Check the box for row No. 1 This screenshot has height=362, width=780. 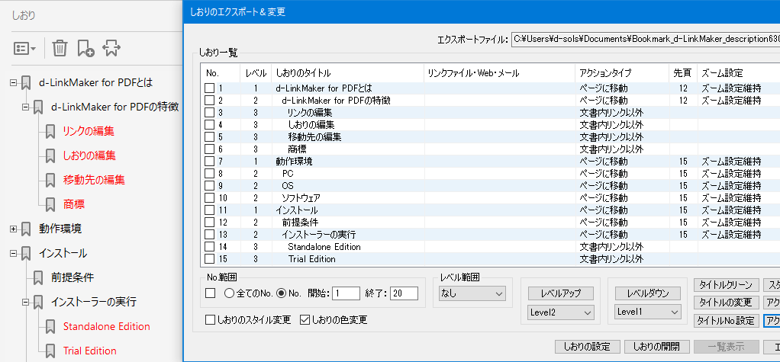coord(210,88)
